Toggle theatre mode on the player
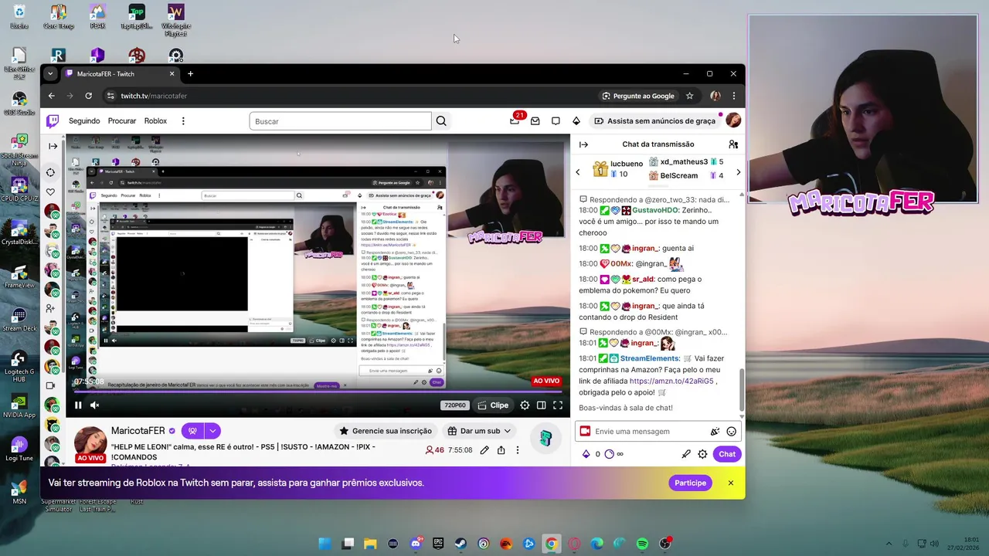Screen dimensions: 989x556 (x=542, y=405)
